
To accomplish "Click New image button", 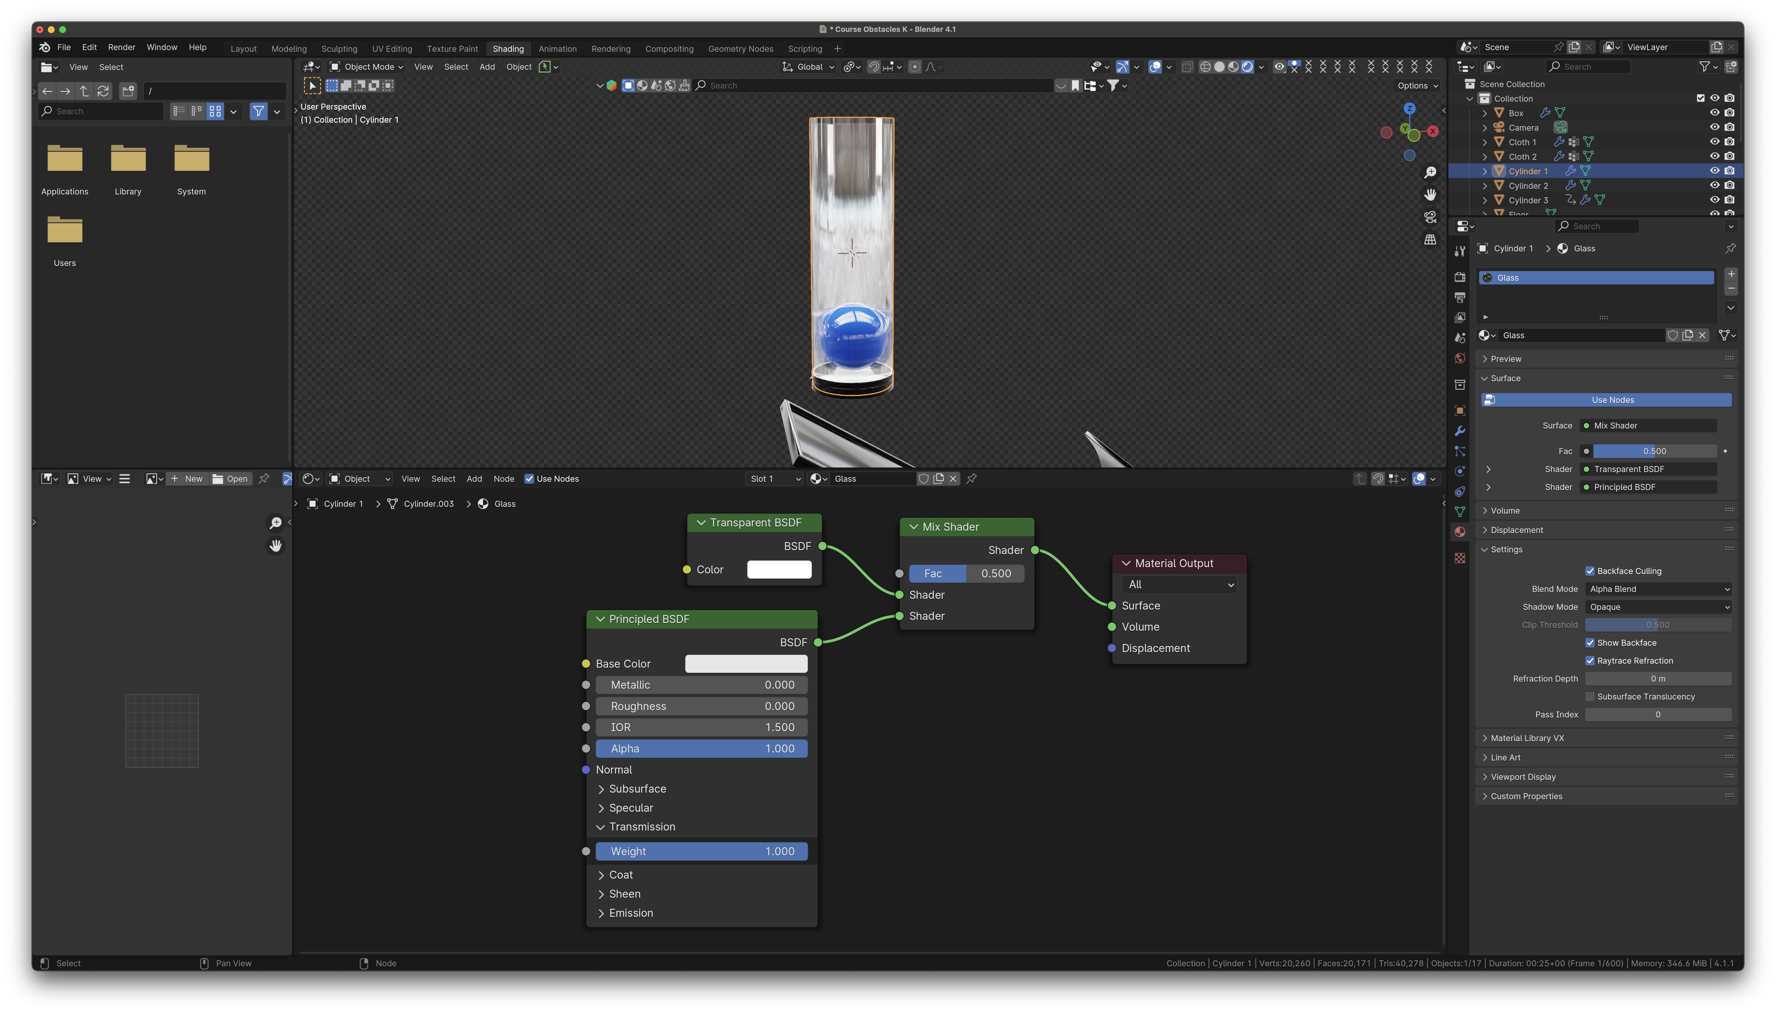I will coord(186,479).
